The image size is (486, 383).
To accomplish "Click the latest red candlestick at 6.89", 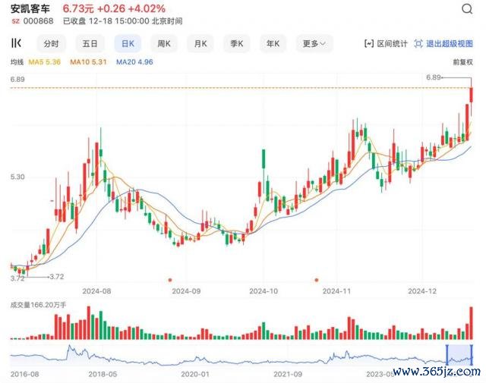I will (x=472, y=96).
